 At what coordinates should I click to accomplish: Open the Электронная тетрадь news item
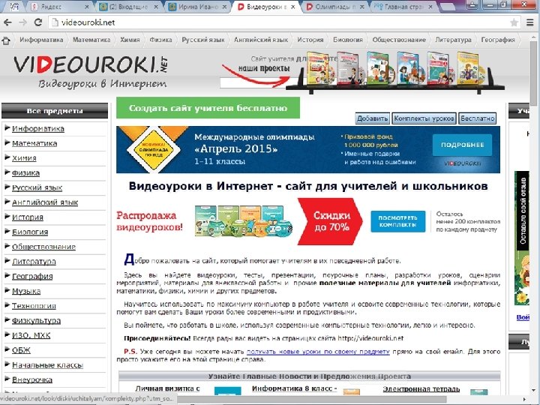click(421, 389)
